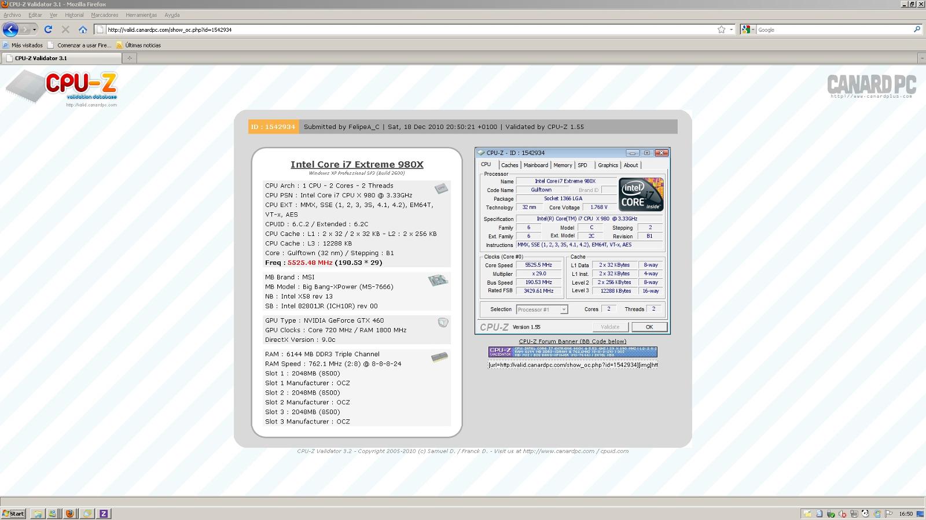Click the muted volume icon in tray
926x520 pixels.
(843, 514)
